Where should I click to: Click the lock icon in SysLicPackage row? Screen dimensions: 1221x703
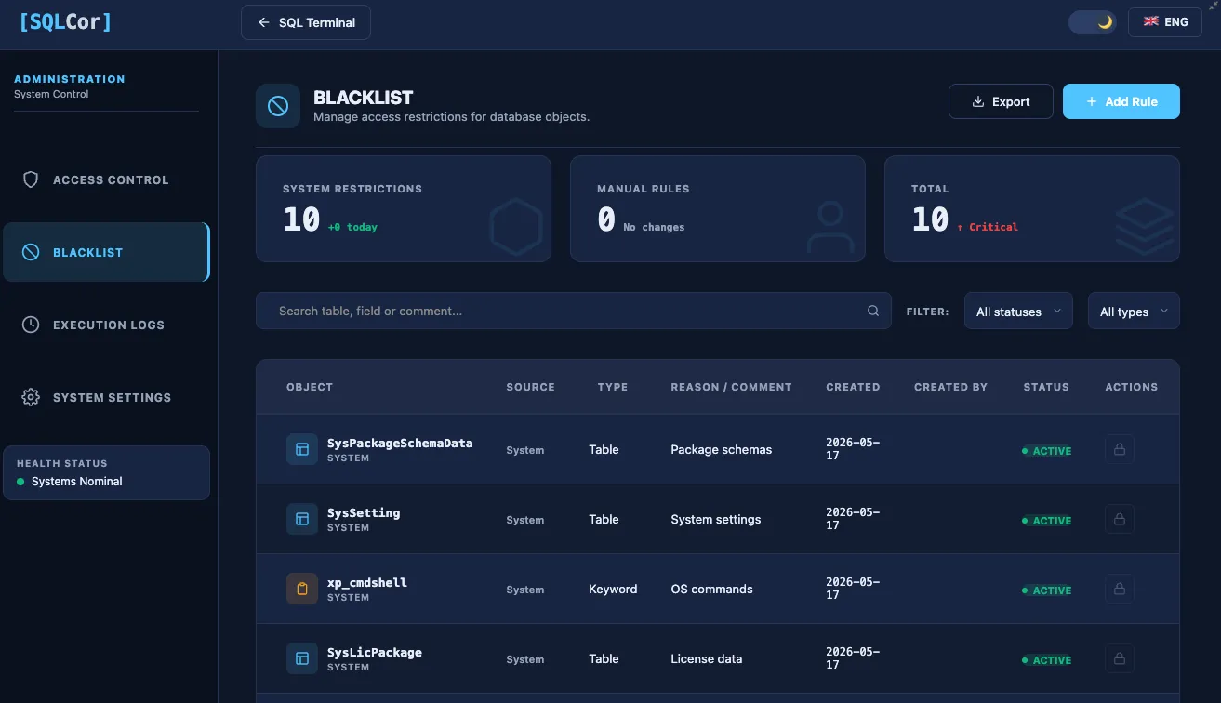click(1120, 658)
